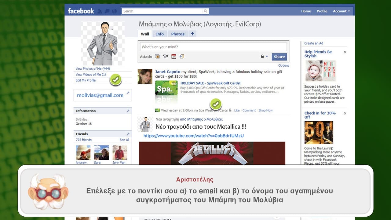Click the lock icon on Janet Caputo's post
Image resolution: width=391 pixels, height=220 pixels.
pyautogui.click(x=230, y=110)
